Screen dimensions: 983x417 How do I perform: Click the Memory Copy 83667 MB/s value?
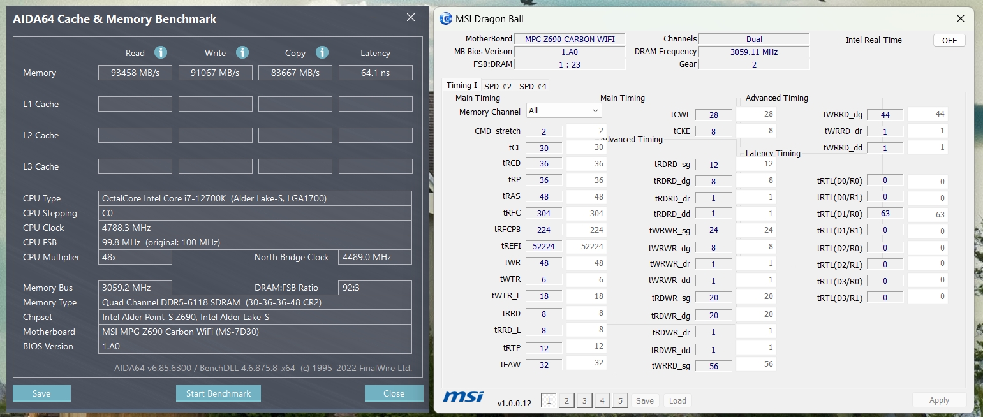coord(295,73)
